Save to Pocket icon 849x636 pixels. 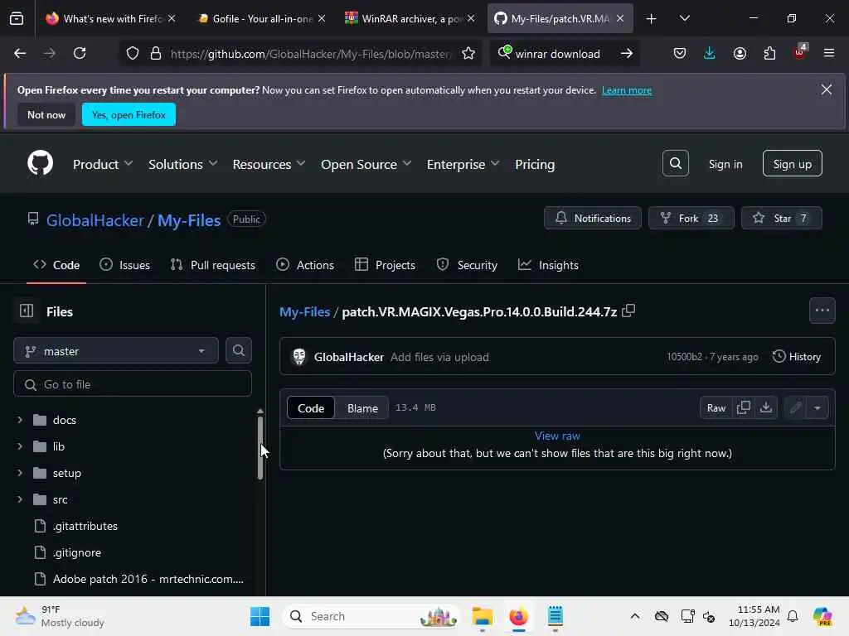(x=680, y=53)
